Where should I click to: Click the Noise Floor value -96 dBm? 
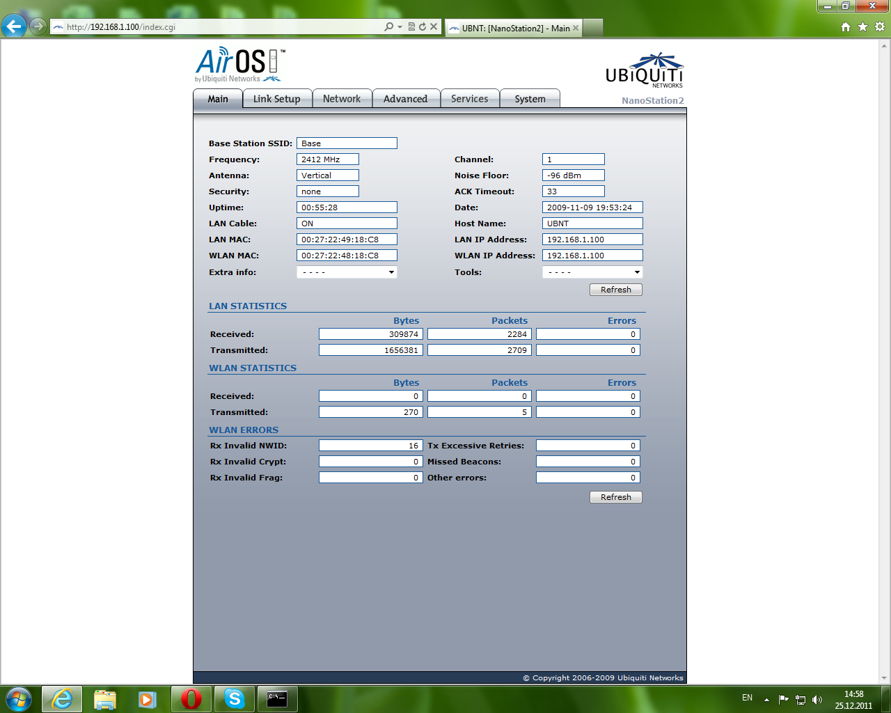(x=574, y=175)
